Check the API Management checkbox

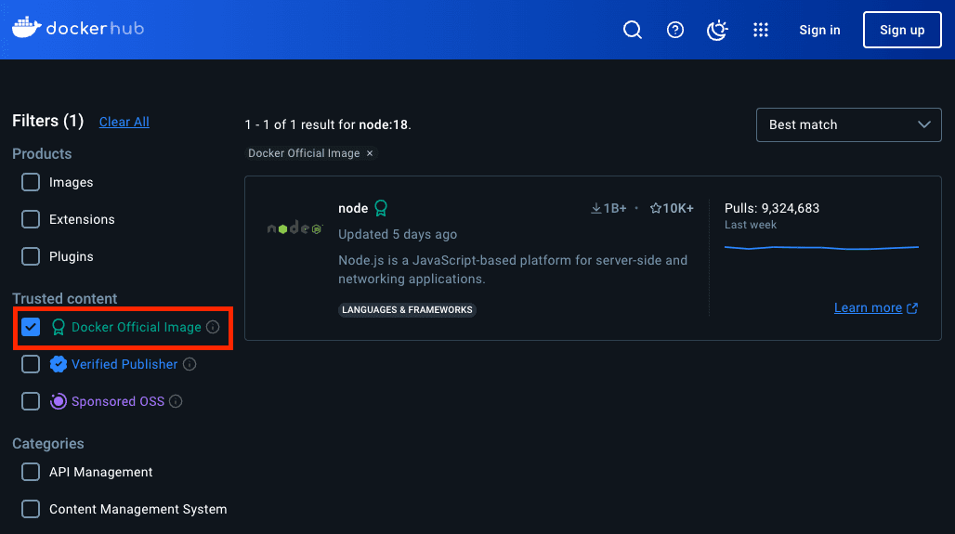click(31, 472)
